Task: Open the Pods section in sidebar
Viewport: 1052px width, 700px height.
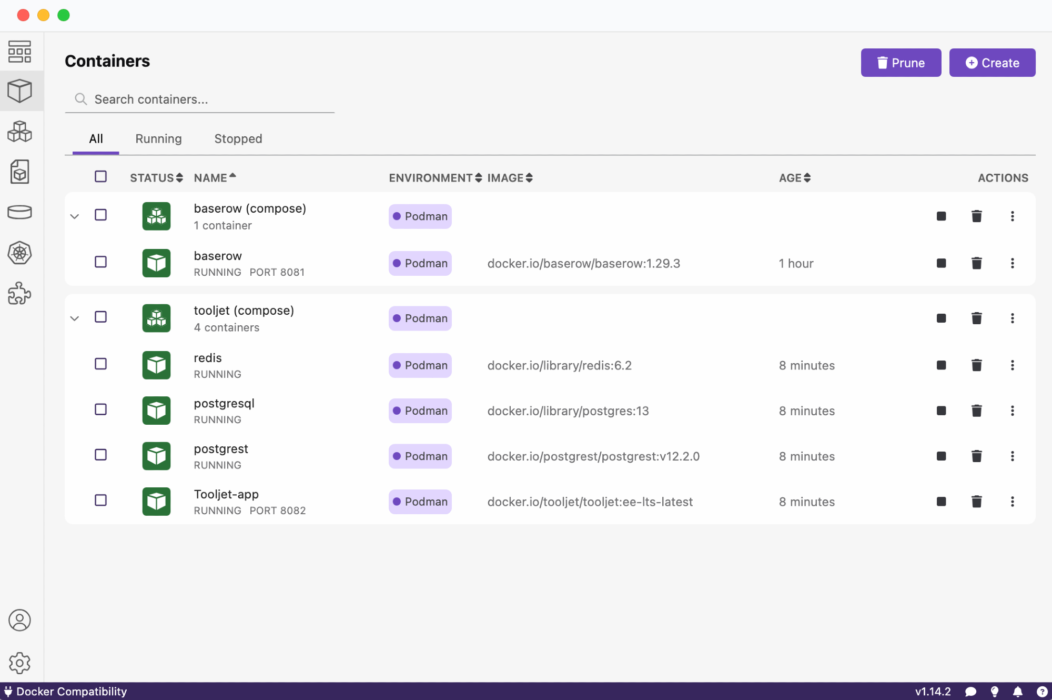Action: (19, 132)
